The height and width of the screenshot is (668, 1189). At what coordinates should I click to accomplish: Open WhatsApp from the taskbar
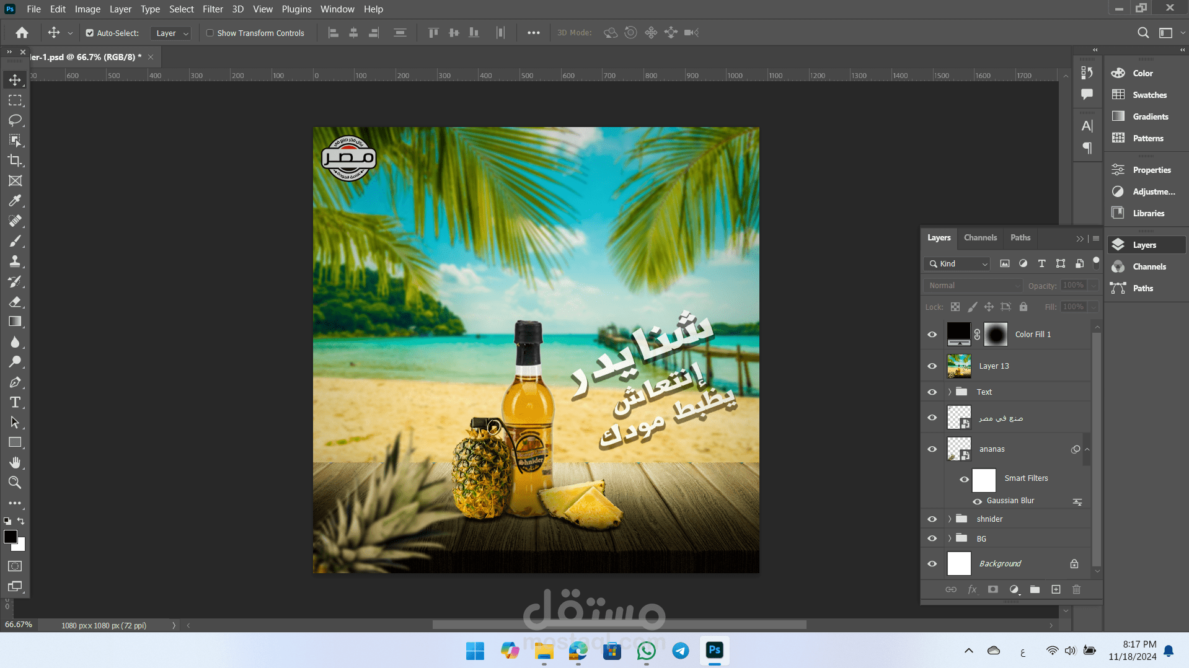(x=647, y=650)
